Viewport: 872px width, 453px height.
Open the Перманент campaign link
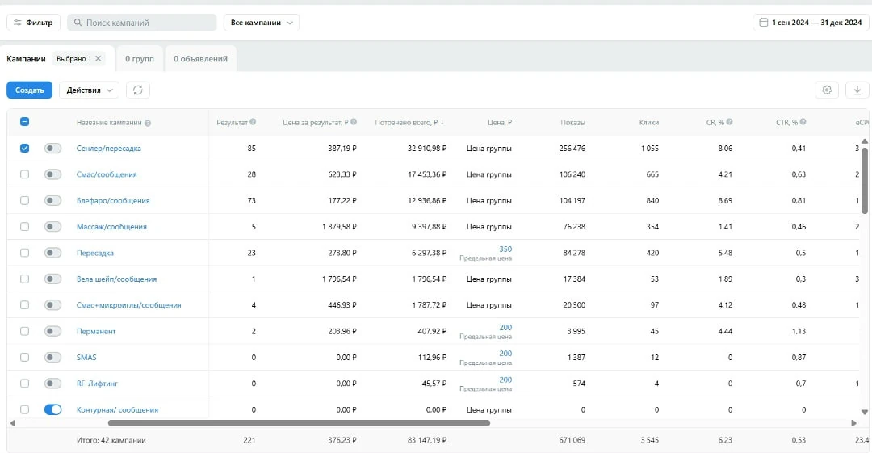point(95,332)
